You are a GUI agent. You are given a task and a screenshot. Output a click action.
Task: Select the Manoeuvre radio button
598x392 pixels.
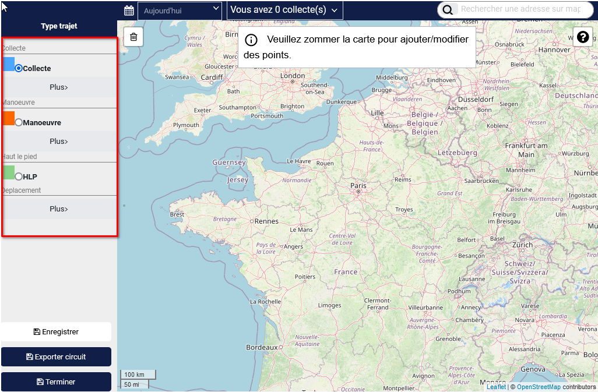pyautogui.click(x=19, y=122)
